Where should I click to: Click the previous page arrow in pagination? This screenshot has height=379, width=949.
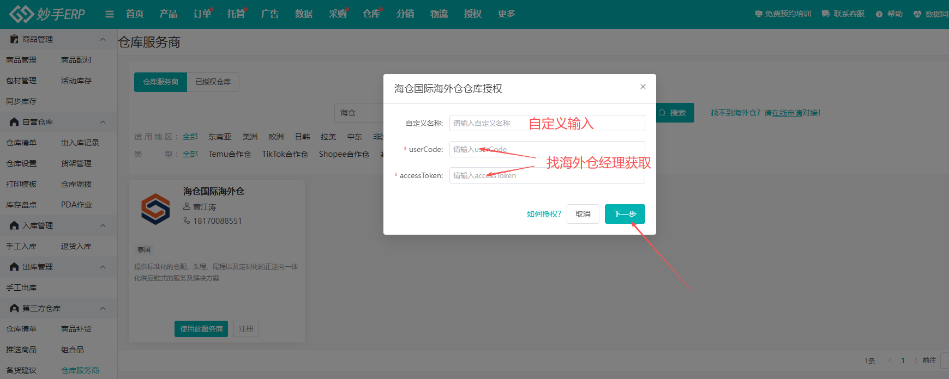[x=890, y=360]
